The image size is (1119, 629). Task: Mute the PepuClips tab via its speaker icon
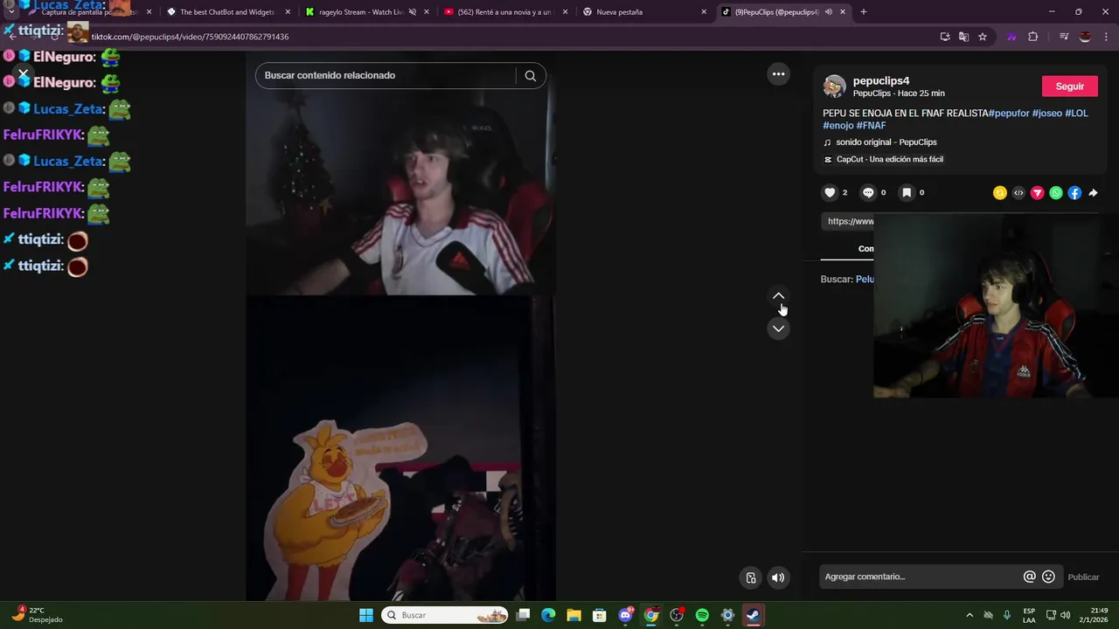(828, 12)
